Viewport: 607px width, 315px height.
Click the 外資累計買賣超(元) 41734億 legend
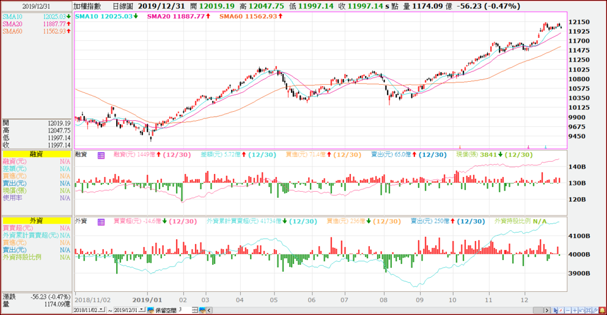[261, 221]
